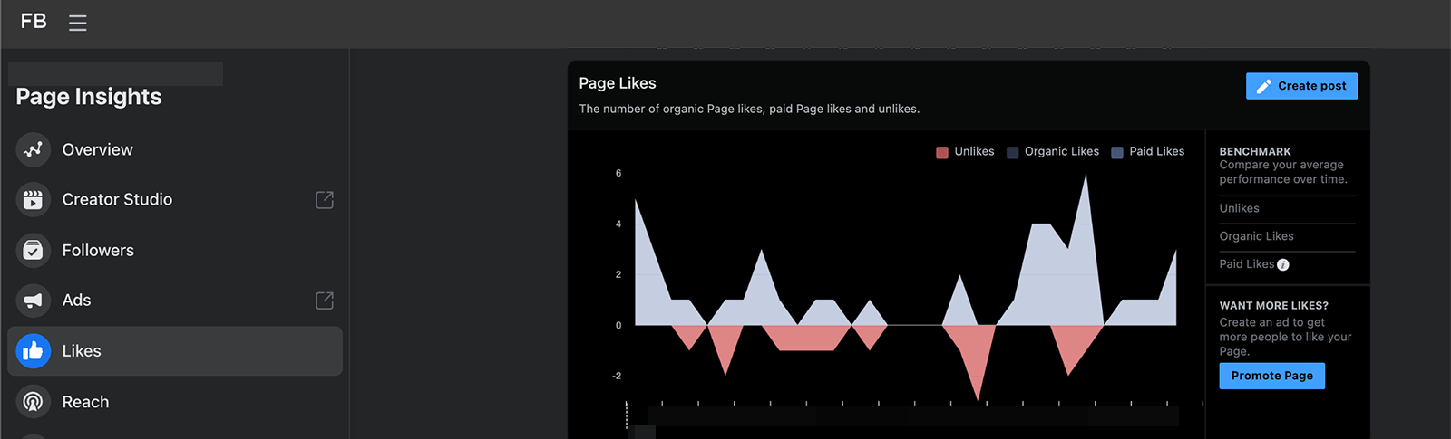Screen dimensions: 1451x439
Task: Select Paid Likes benchmark option
Action: pyautogui.click(x=1246, y=264)
